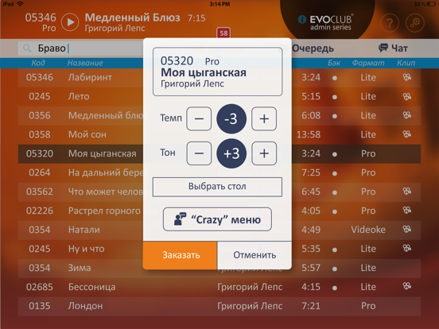Image resolution: width=439 pixels, height=329 pixels.
Task: Tap the EVOCLUB info icon
Action: [x=302, y=19]
